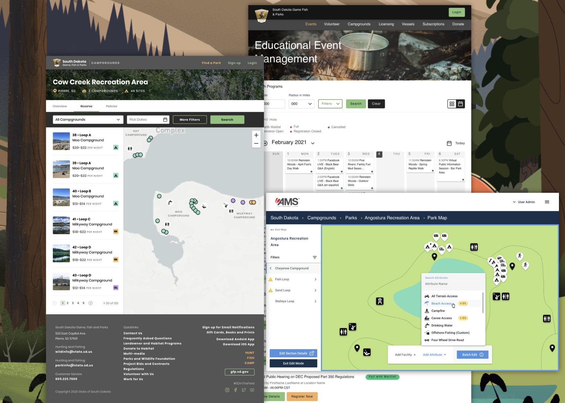Click AMS logo
This screenshot has width=565, height=403.
click(287, 201)
